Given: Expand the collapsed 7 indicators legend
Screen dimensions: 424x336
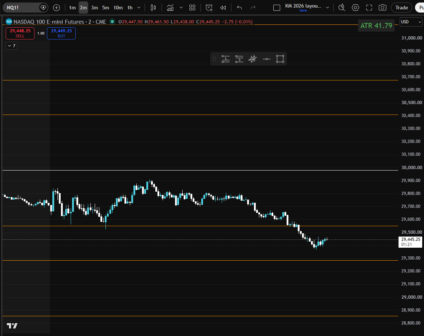Looking at the screenshot, I should tap(11, 46).
